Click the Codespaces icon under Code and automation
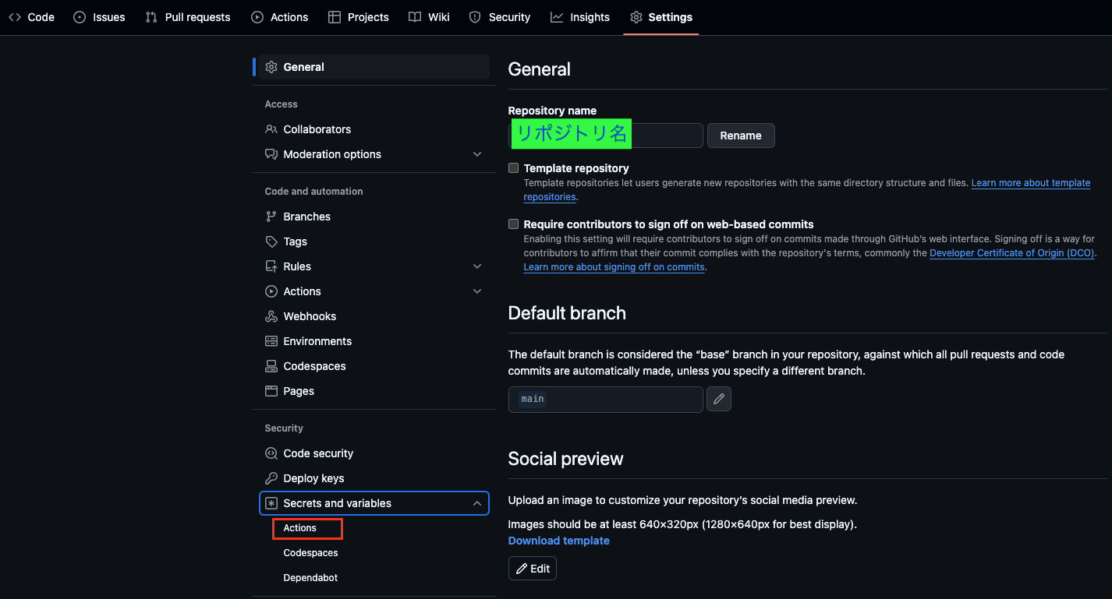This screenshot has height=599, width=1112. coord(271,366)
